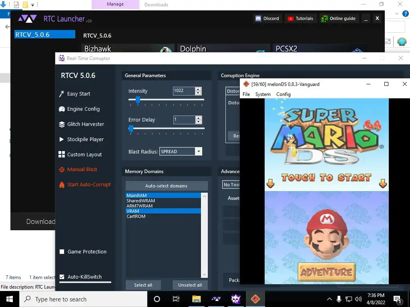Show hidden tray icons chevron

tap(330, 299)
